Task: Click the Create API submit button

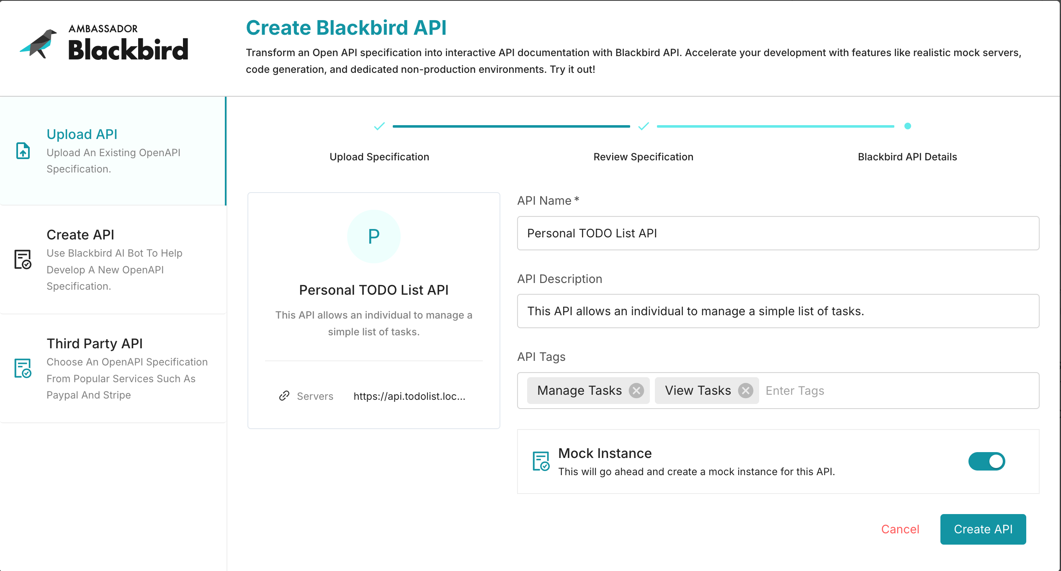Action: click(x=983, y=529)
